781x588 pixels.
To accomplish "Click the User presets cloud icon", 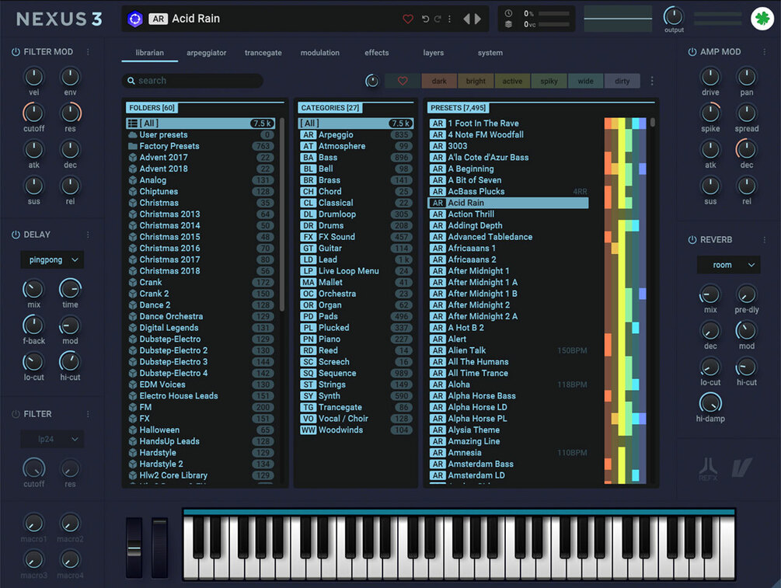I will pyautogui.click(x=132, y=135).
